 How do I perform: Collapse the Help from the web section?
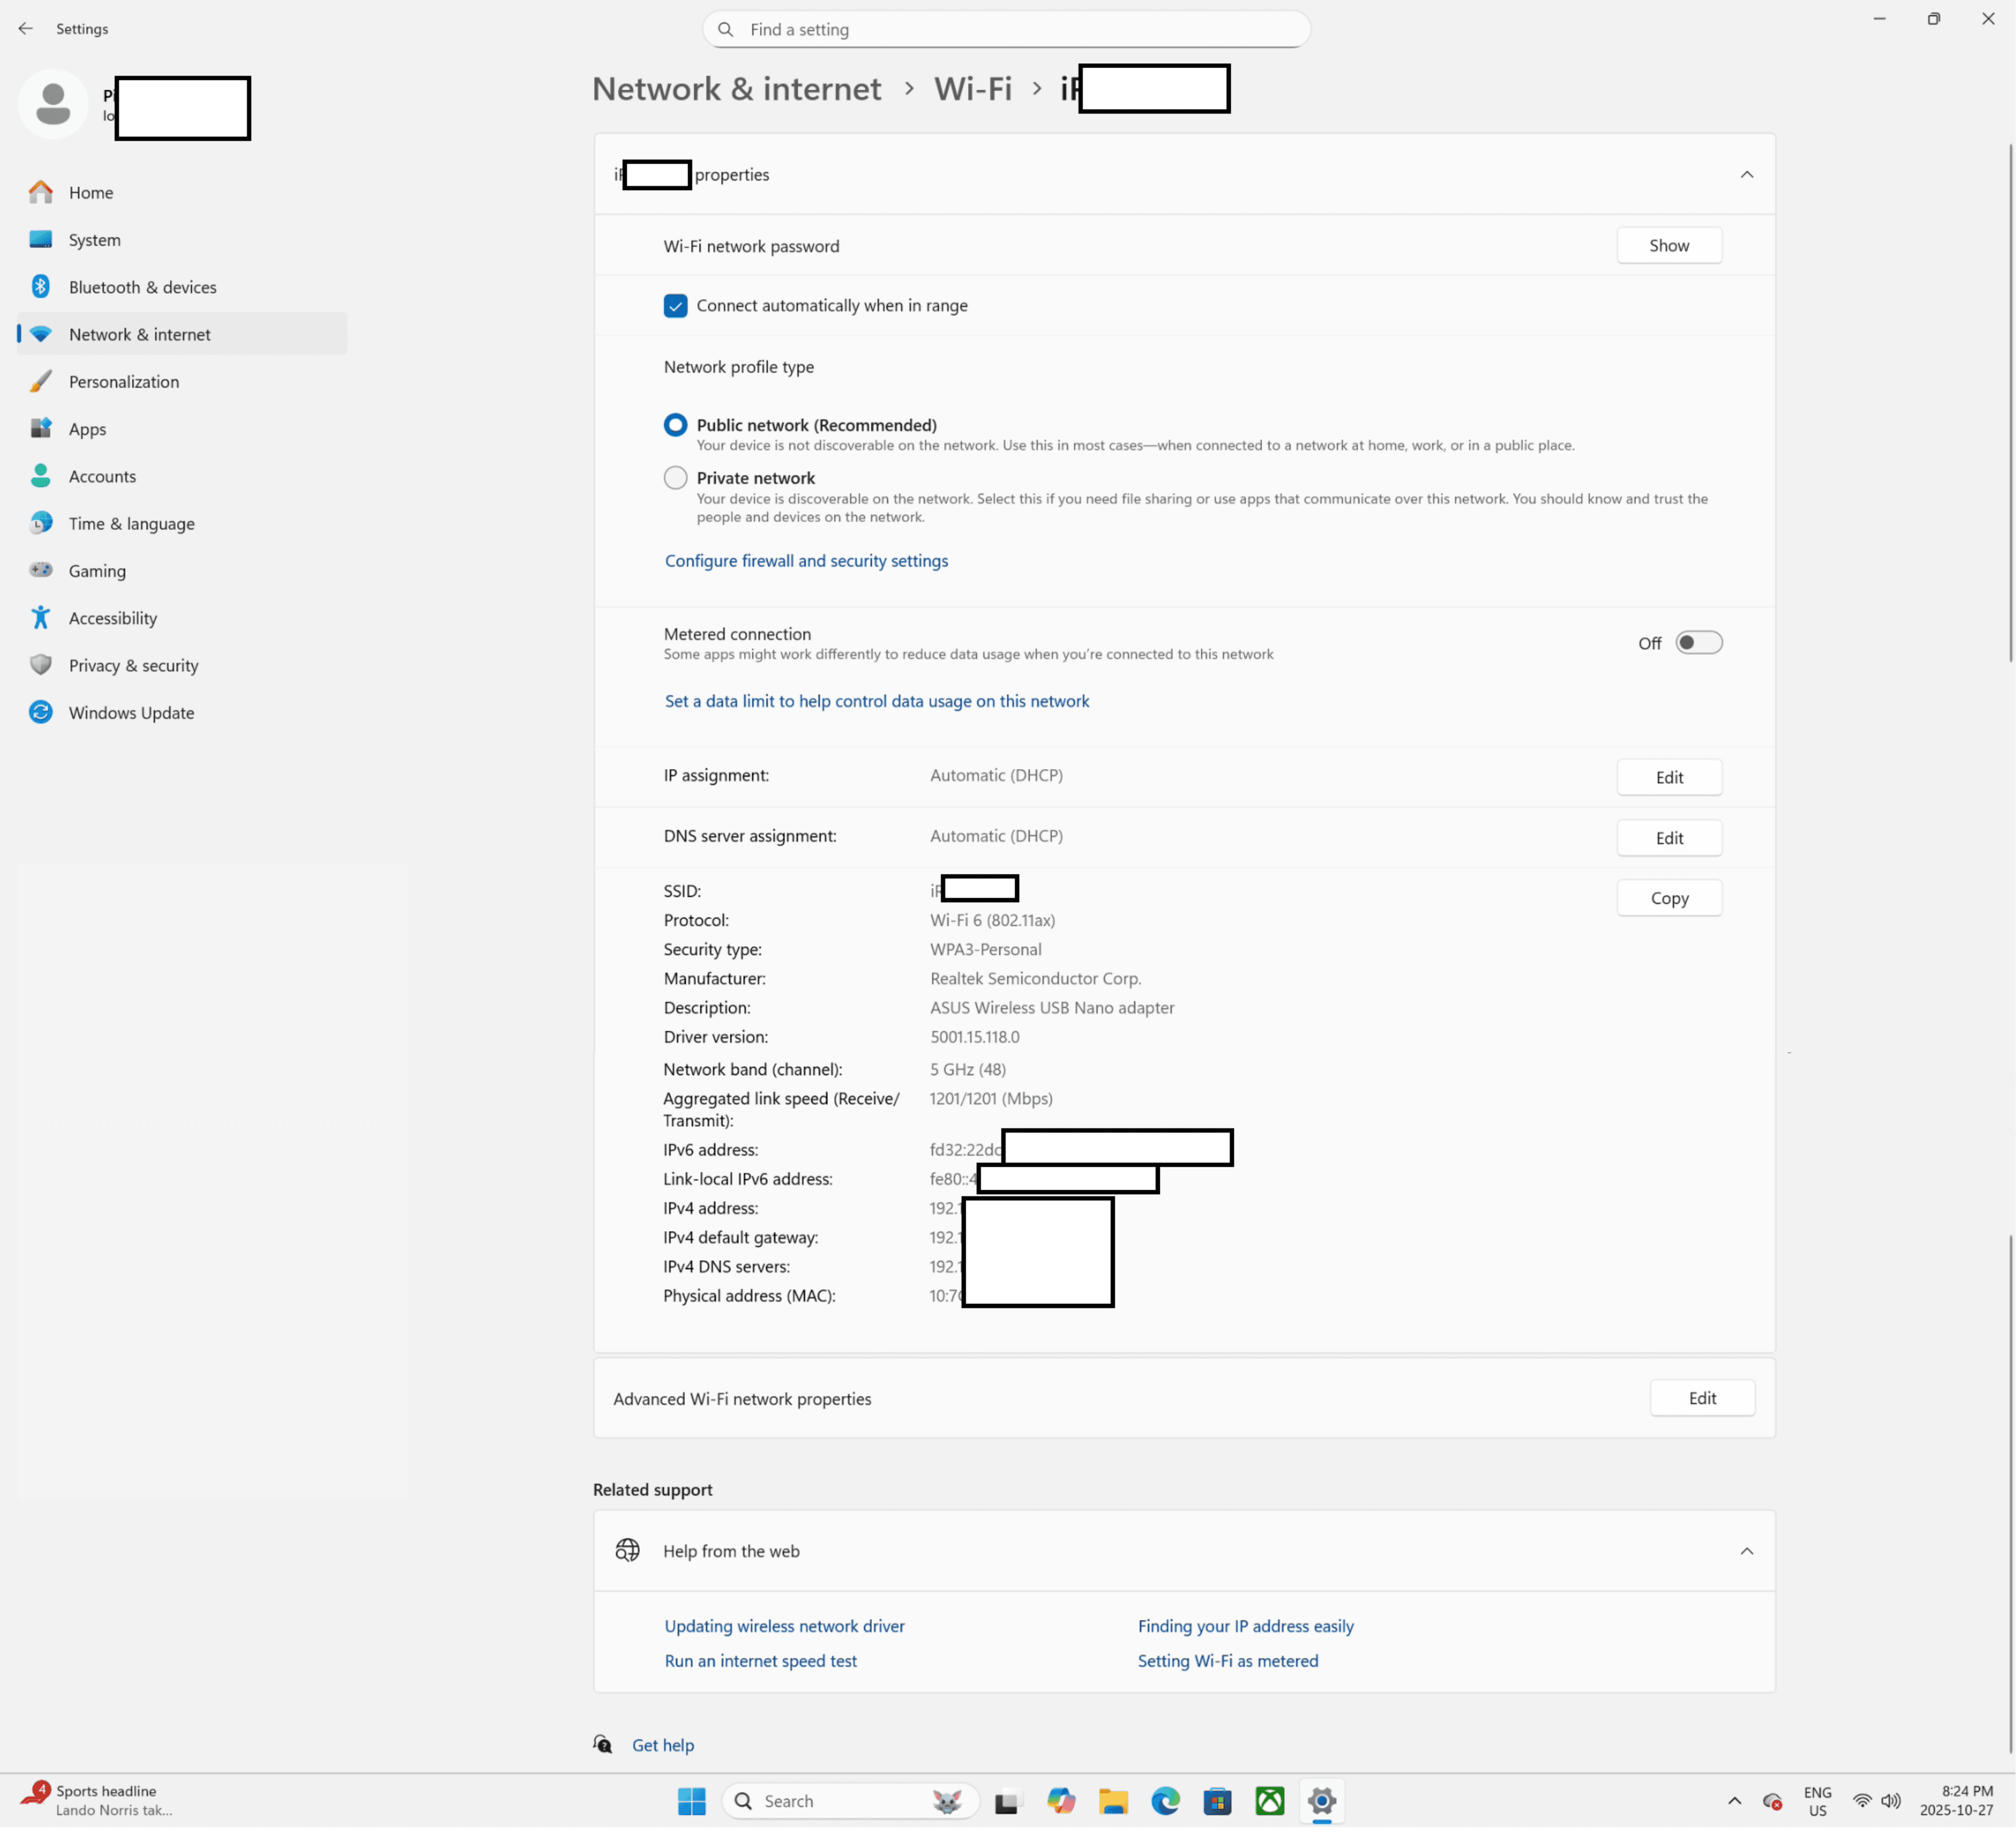[1747, 1552]
